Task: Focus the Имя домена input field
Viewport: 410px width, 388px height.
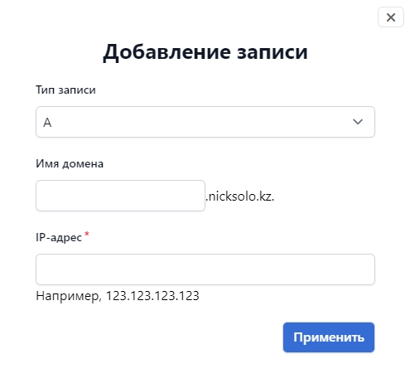Action: pyautogui.click(x=120, y=196)
